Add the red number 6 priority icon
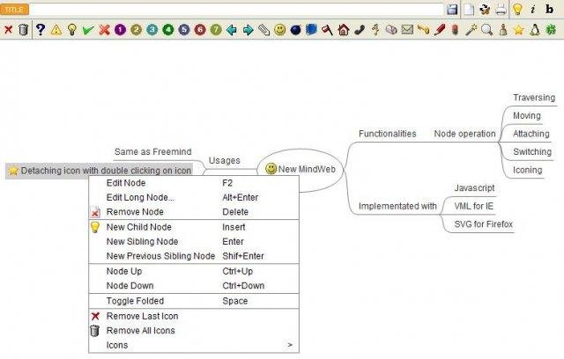Screen dimensions: 564x359 tap(200, 29)
